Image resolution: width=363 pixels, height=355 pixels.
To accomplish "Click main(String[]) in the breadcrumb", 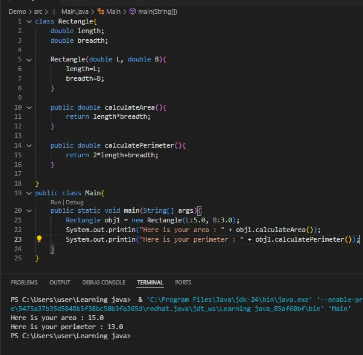I will pyautogui.click(x=157, y=11).
